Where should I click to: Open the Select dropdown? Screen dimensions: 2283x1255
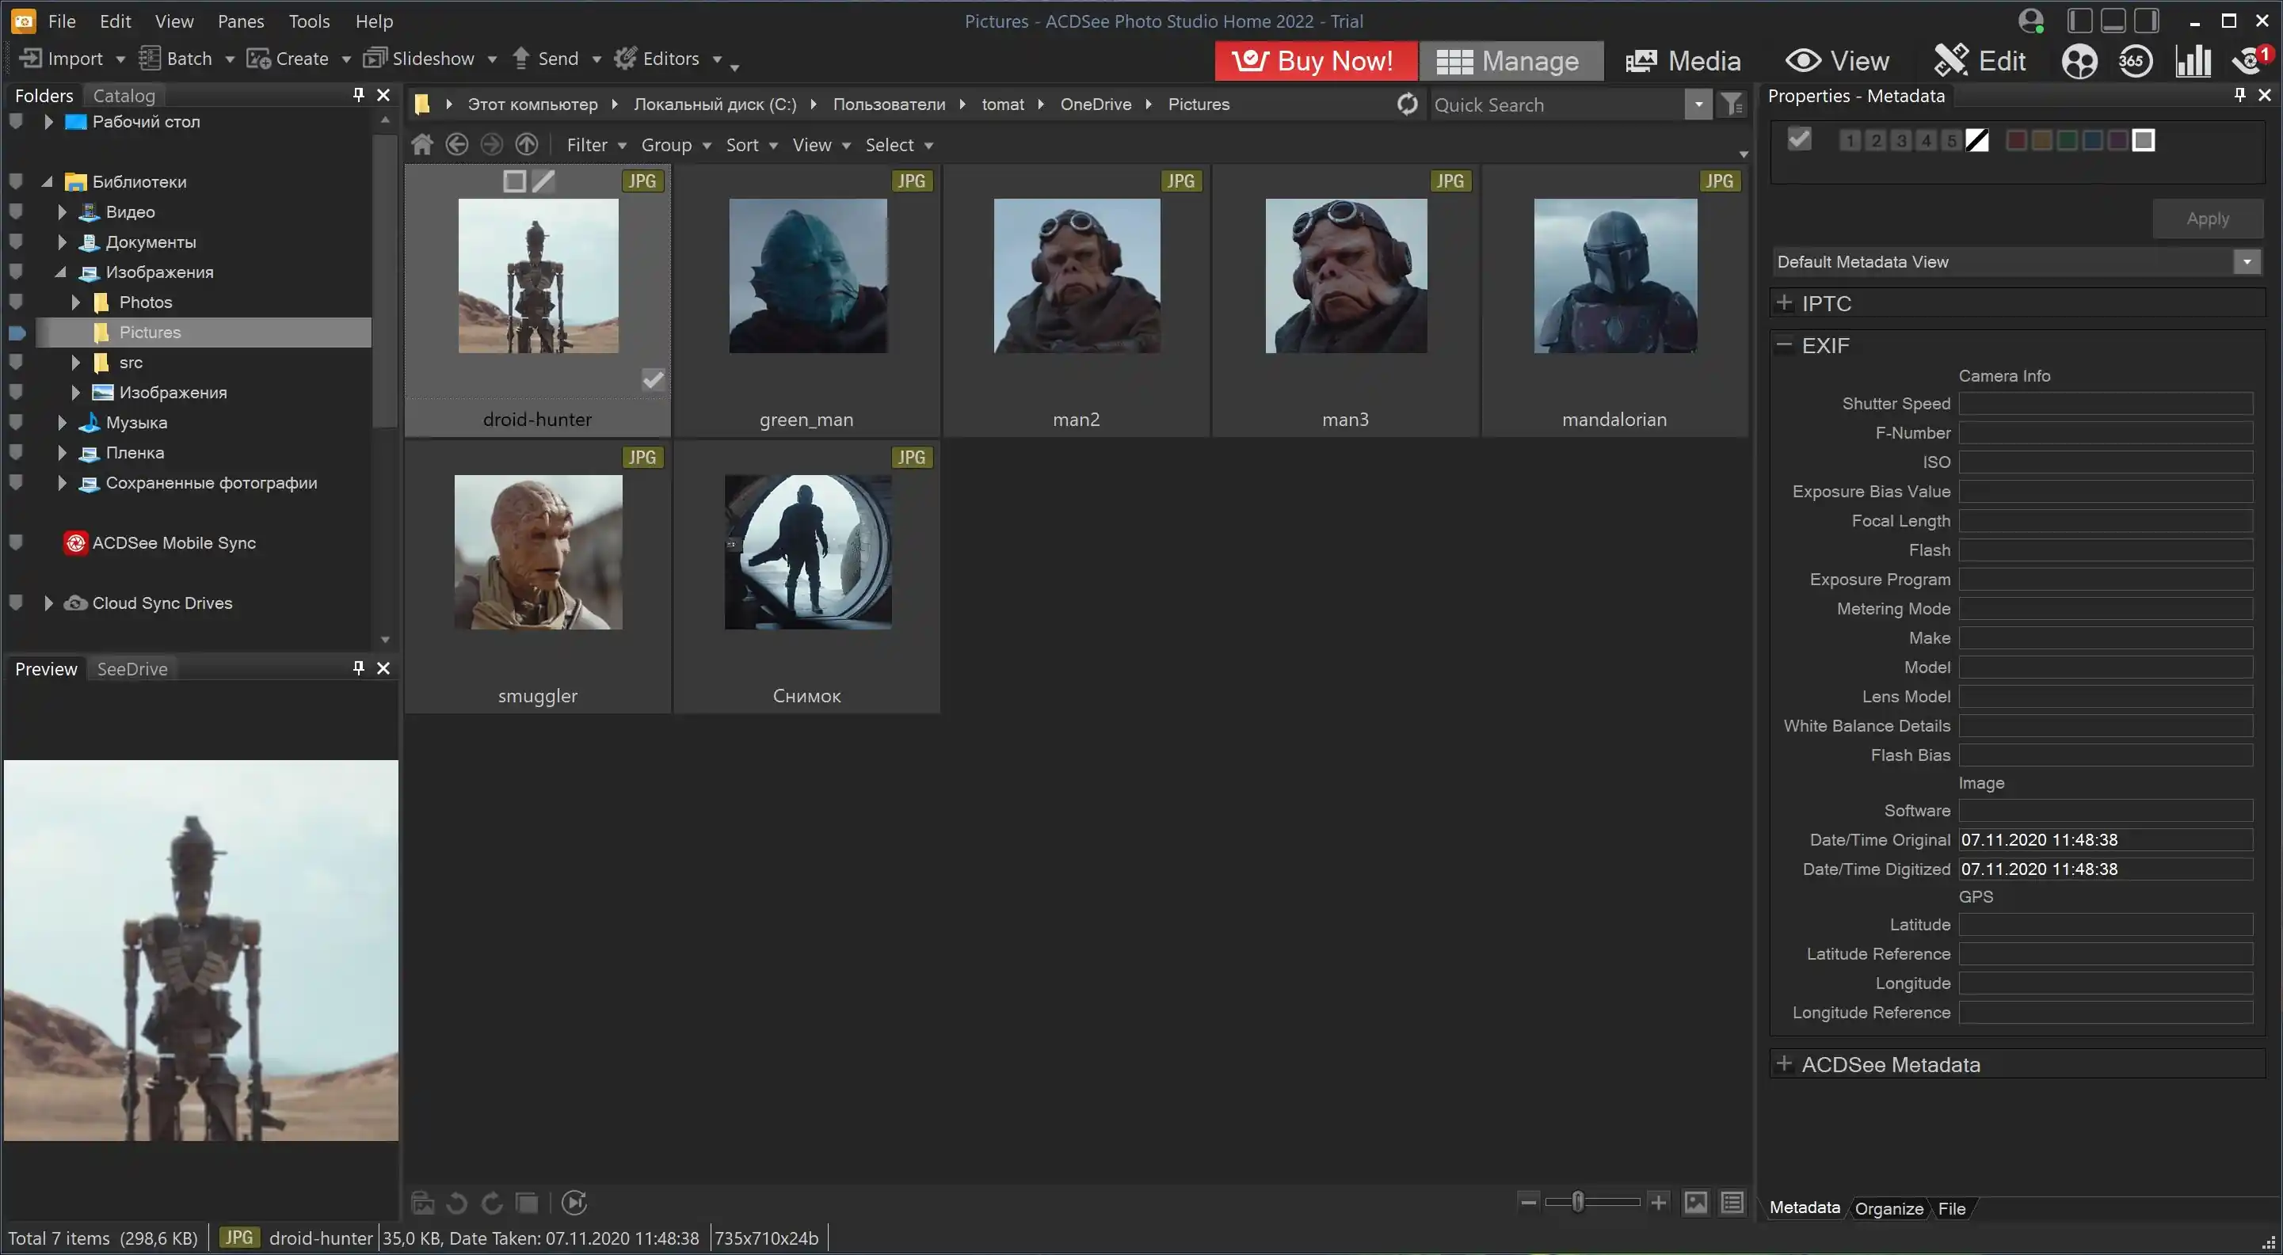(898, 144)
